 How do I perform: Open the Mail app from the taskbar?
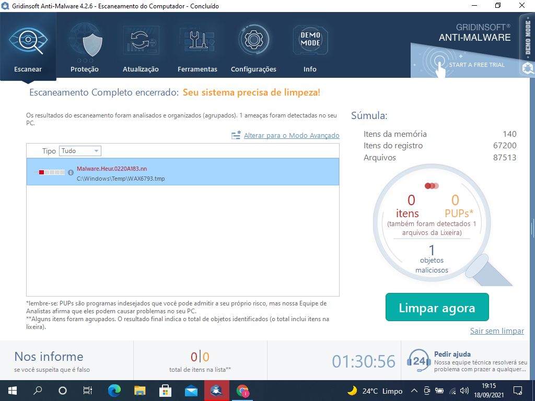pyautogui.click(x=191, y=391)
